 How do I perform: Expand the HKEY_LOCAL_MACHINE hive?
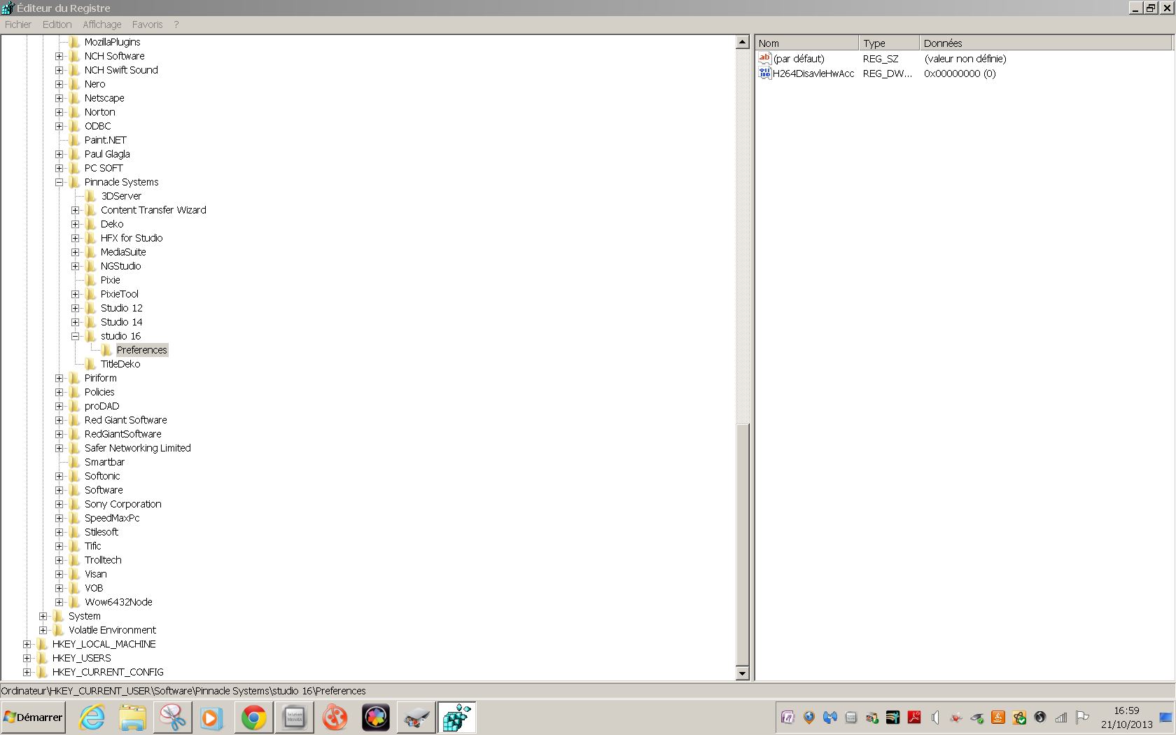(x=27, y=644)
